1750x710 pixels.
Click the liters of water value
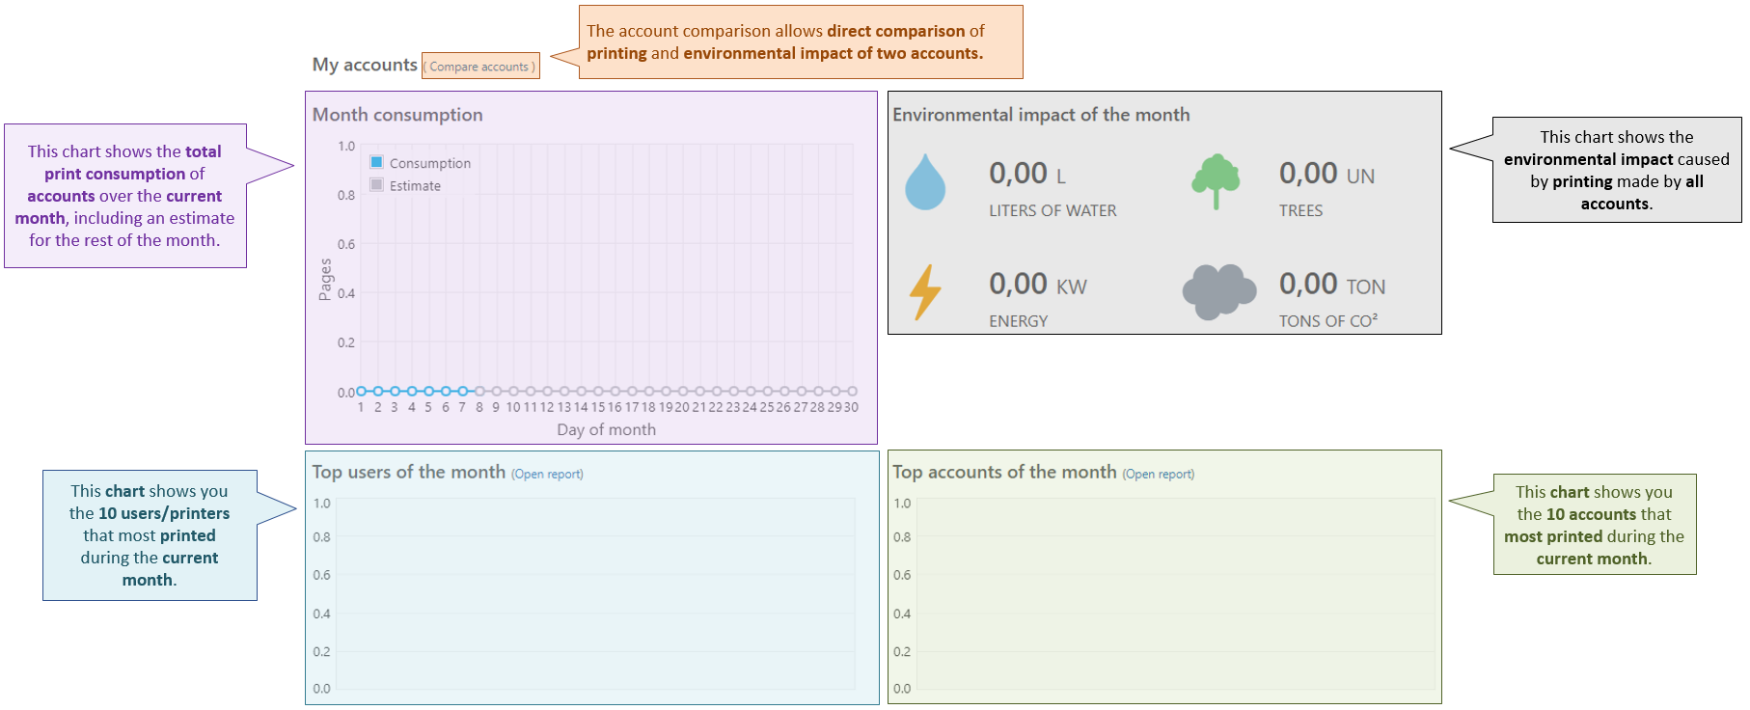point(1026,174)
